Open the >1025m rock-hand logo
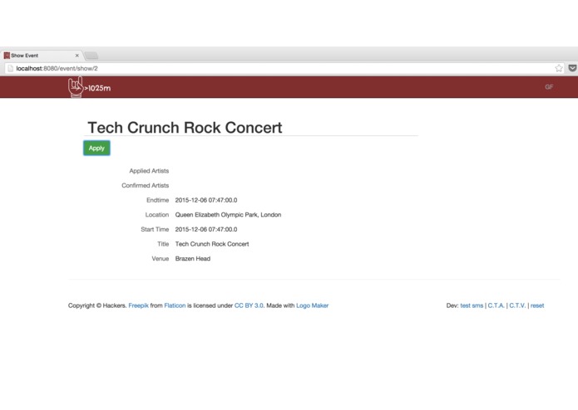Image resolution: width=578 pixels, height=410 pixels. [89, 87]
